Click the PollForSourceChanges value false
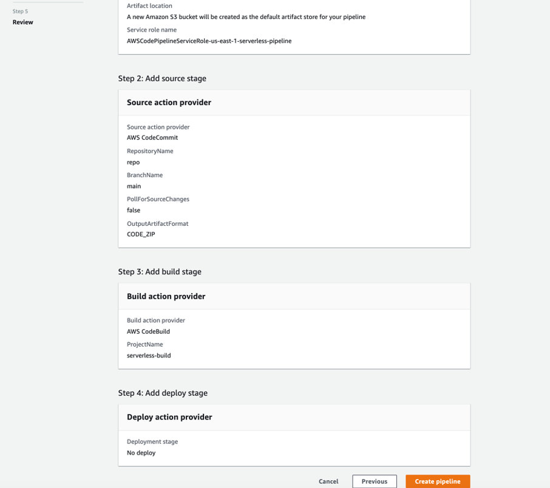The height and width of the screenshot is (488, 550). [x=134, y=210]
